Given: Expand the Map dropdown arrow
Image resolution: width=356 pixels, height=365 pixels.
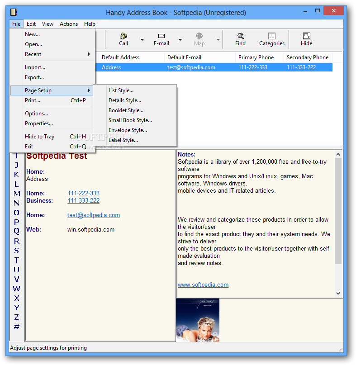Looking at the screenshot, I should click(218, 39).
